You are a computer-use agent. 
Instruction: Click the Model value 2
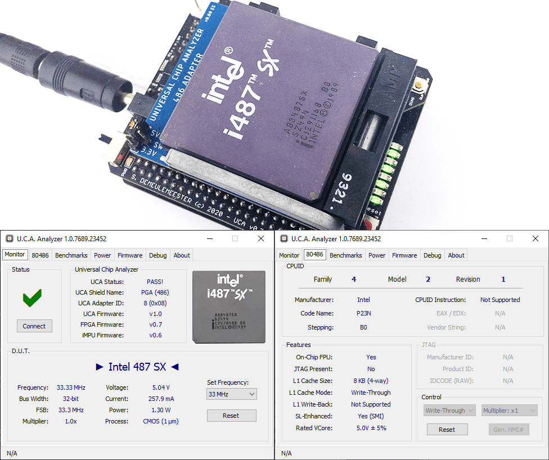click(428, 279)
